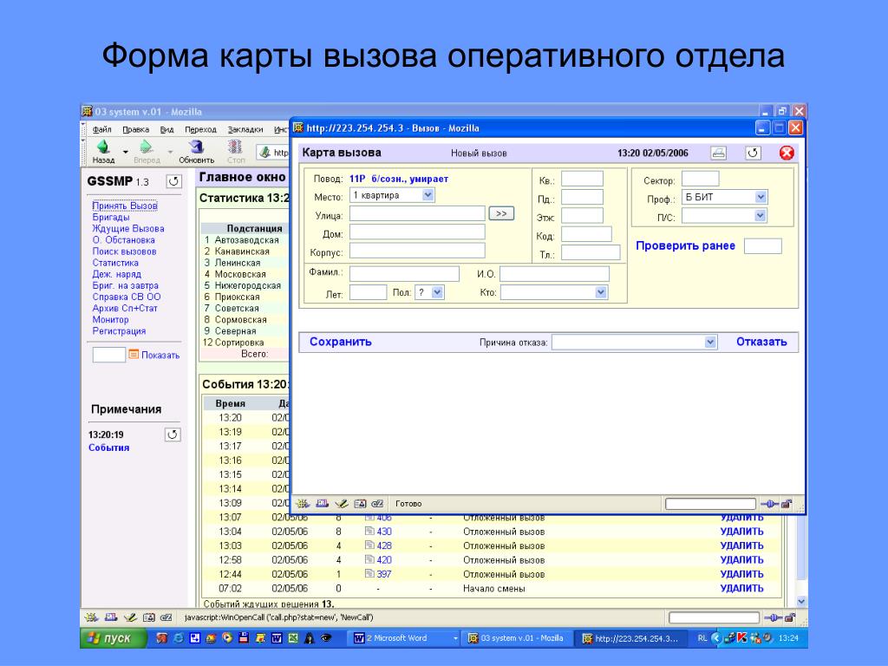888x666 pixels.
Task: Open Регистрация link in sidebar
Action: coord(119,330)
